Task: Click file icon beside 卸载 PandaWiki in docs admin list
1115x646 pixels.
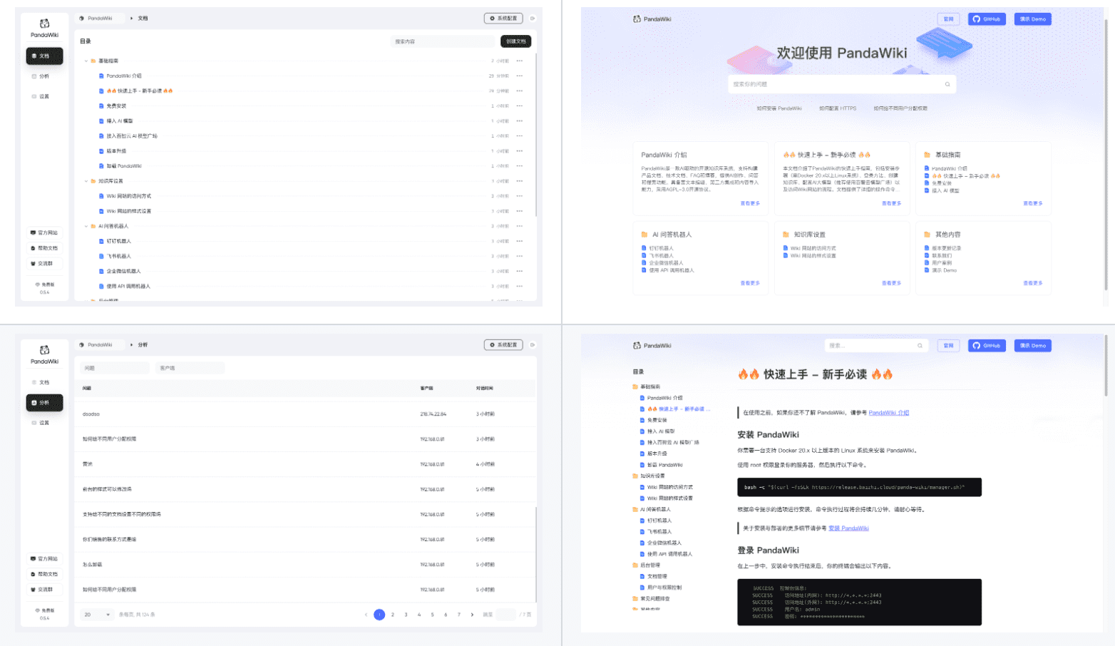Action: (101, 166)
